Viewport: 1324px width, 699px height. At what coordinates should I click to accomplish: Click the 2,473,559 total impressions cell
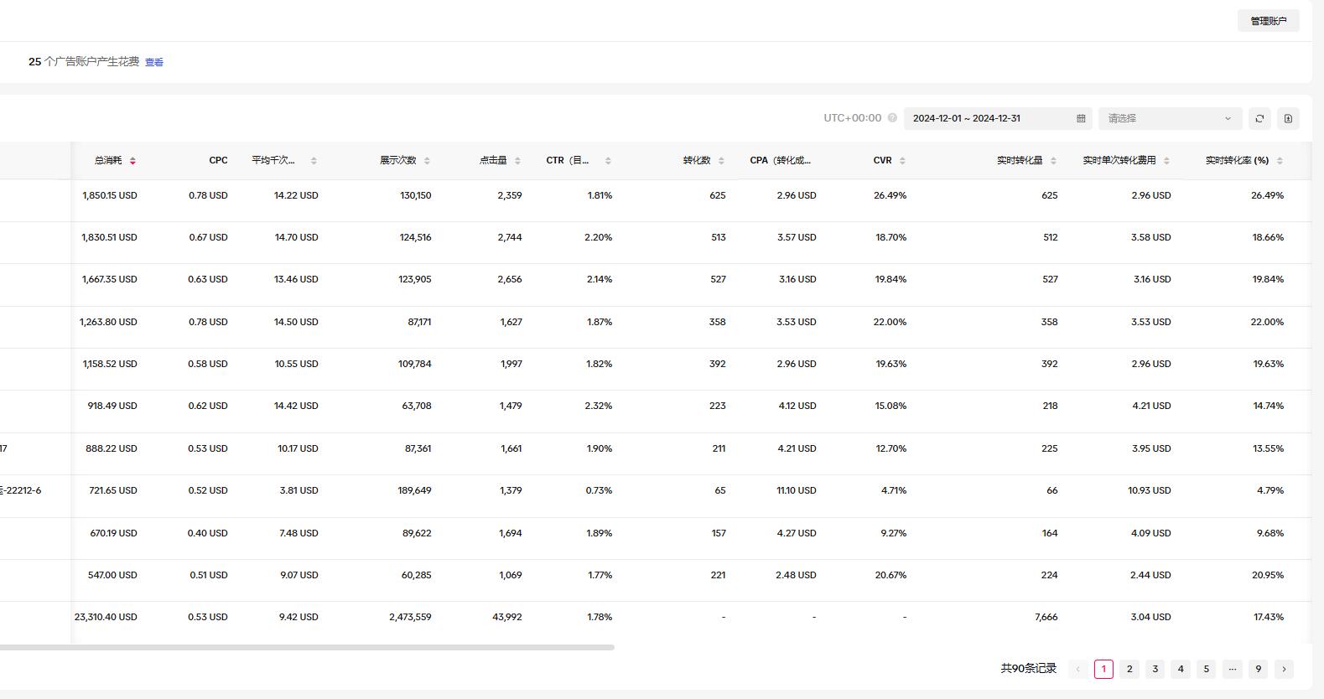[x=410, y=617]
